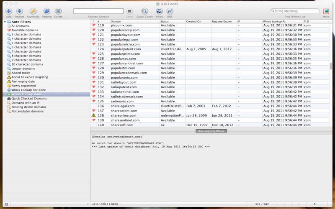
Task: Select the radiosentinel.com domain
Action: [125, 92]
